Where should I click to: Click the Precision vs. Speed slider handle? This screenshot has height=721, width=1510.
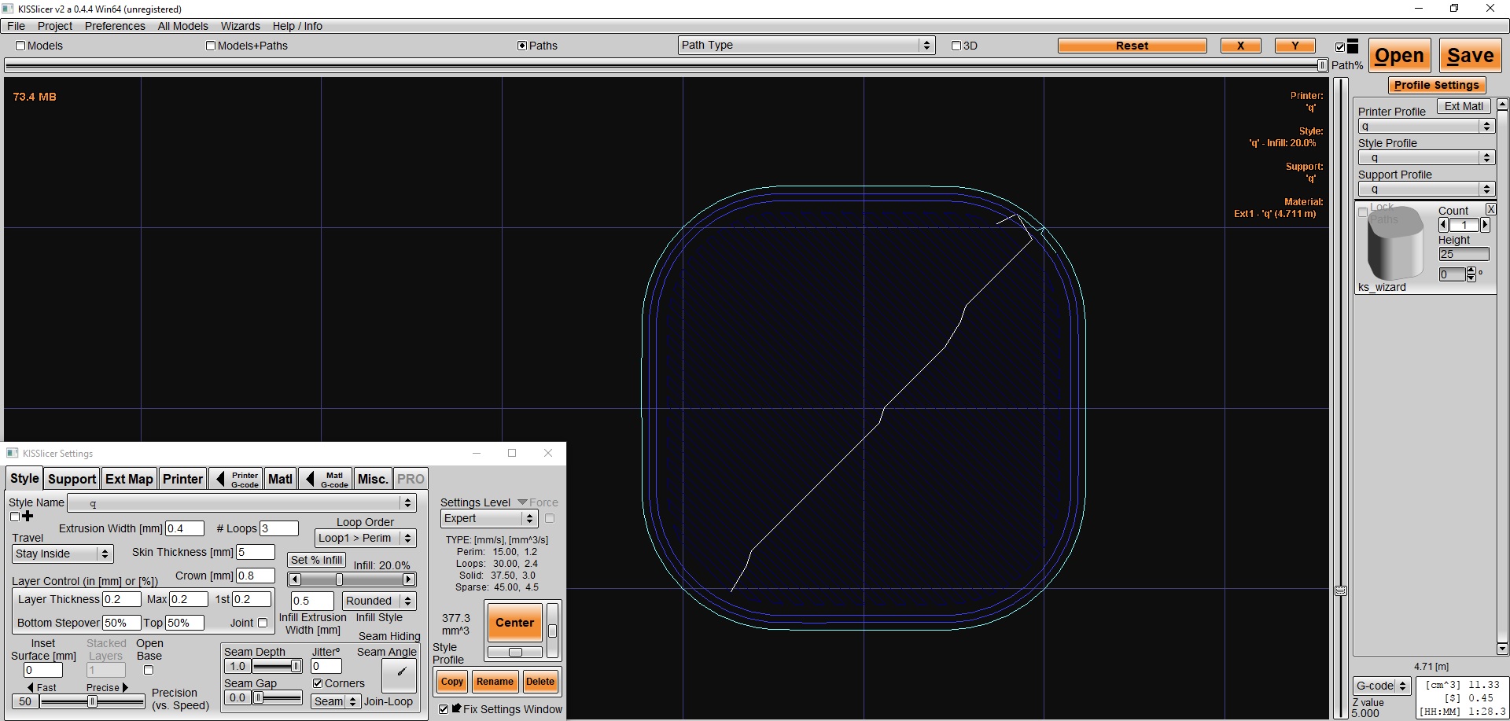[92, 701]
